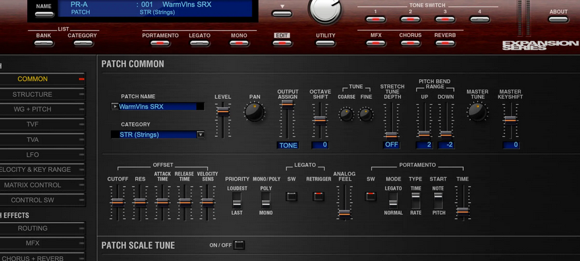Toggle Tone Switch 4
Screen dimensions: 580x261
[x=480, y=19]
